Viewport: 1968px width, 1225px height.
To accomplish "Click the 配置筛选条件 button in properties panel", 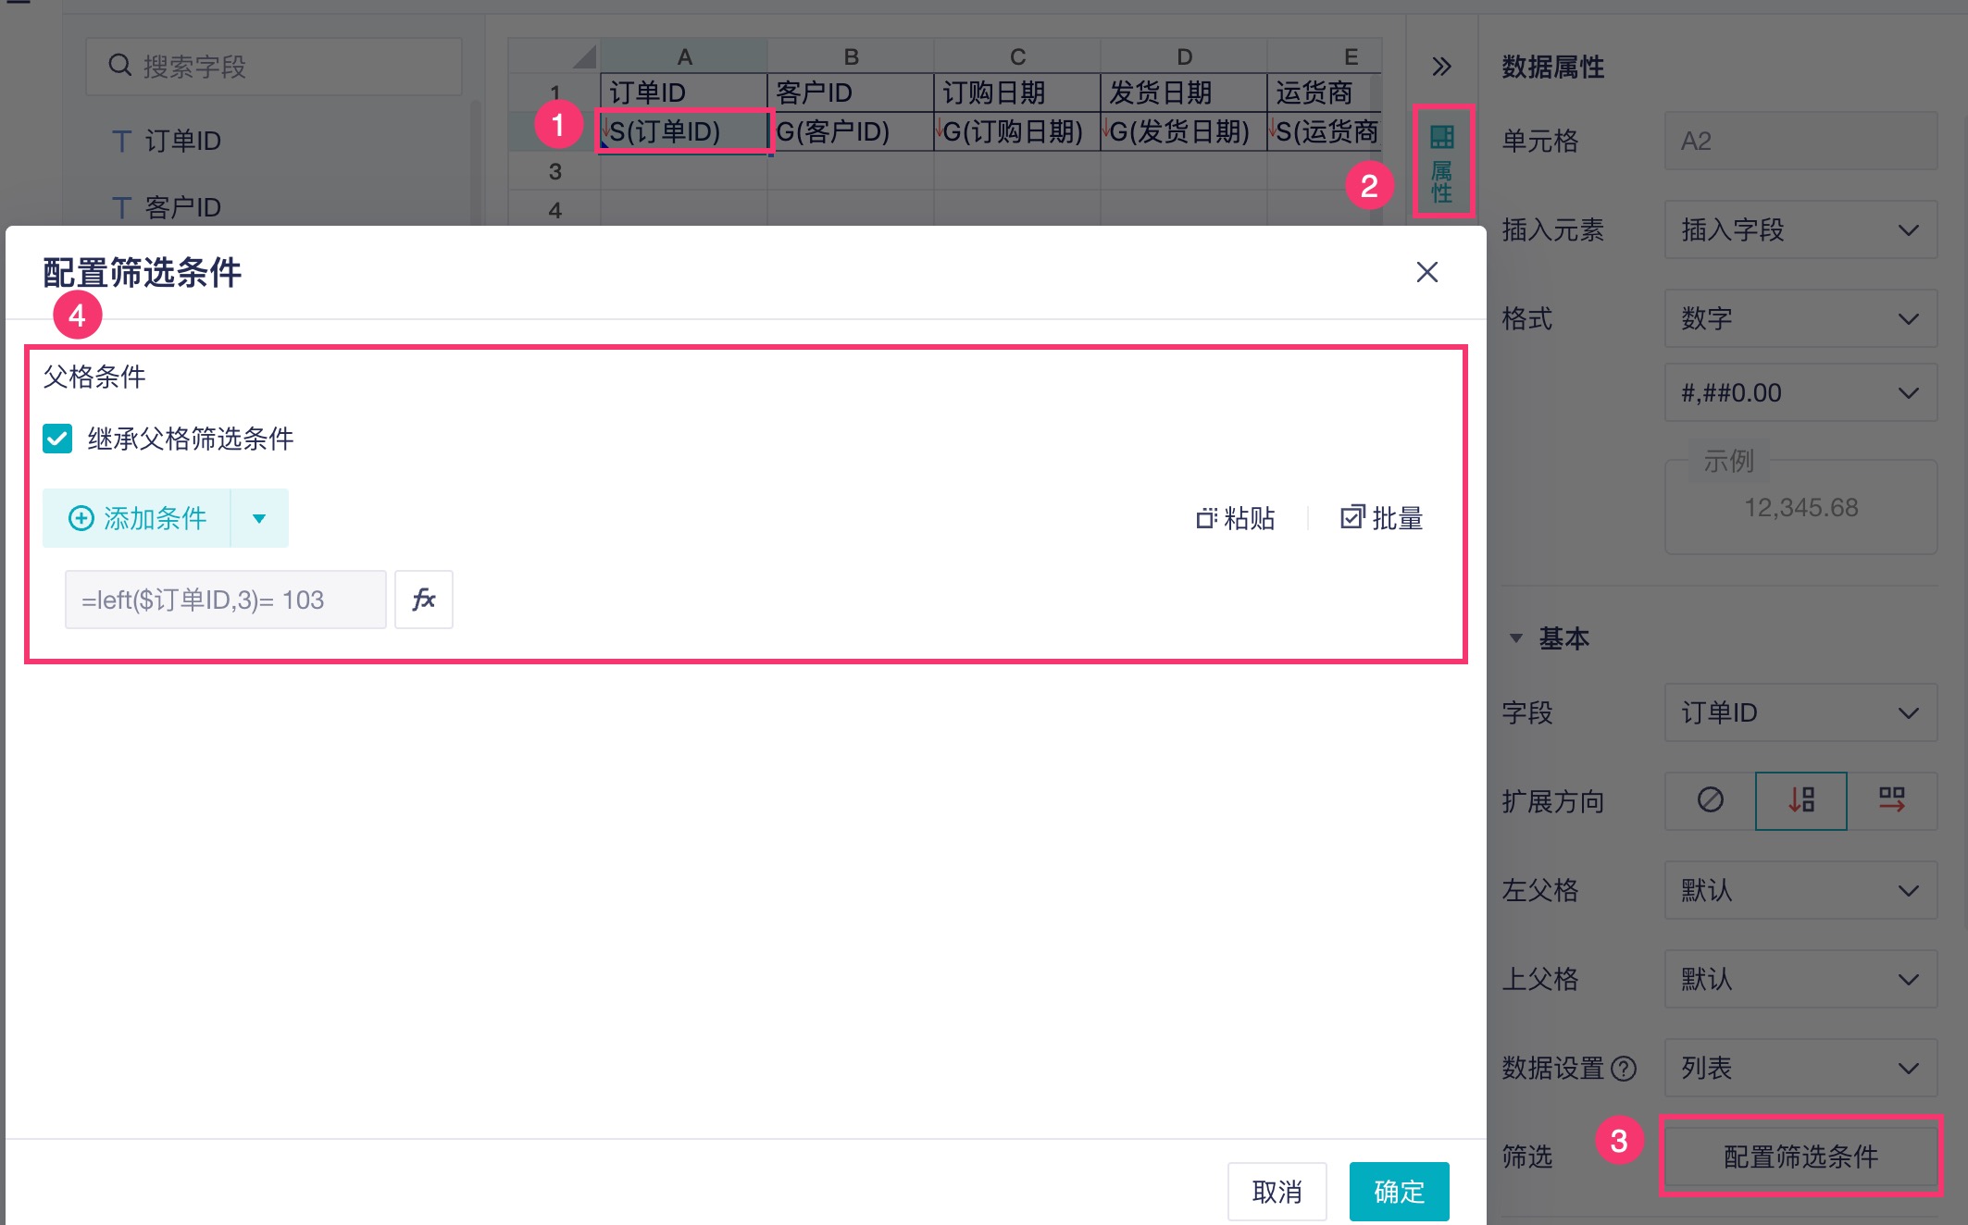I will (x=1800, y=1156).
